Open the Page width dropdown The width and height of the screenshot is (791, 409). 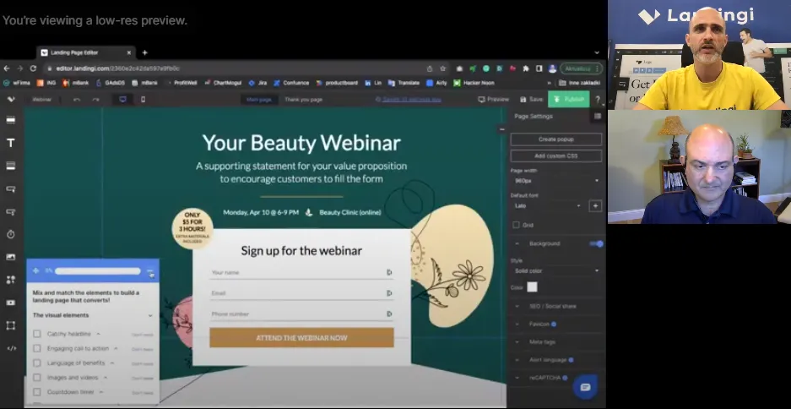pos(556,181)
